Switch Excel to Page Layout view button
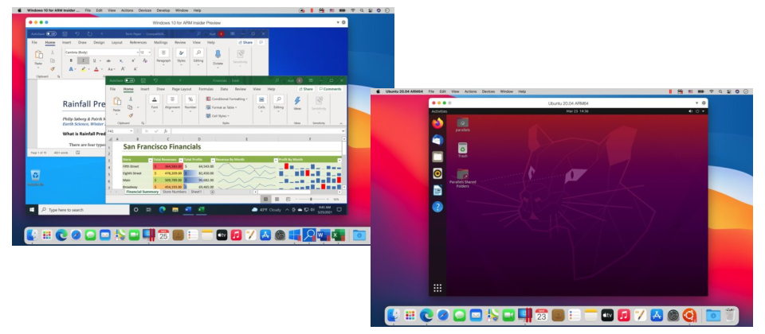 pyautogui.click(x=277, y=199)
